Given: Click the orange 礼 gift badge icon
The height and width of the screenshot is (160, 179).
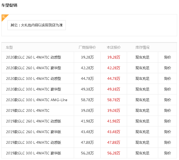Looking at the screenshot, I should [4, 17].
